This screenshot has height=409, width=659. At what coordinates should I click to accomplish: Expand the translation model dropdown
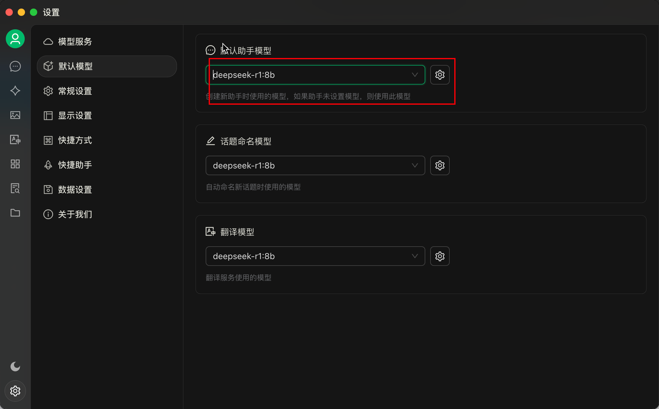(x=315, y=256)
